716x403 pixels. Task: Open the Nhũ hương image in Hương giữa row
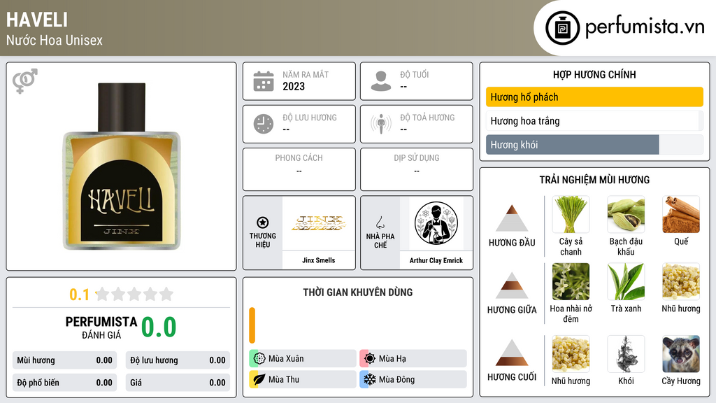[x=681, y=281]
